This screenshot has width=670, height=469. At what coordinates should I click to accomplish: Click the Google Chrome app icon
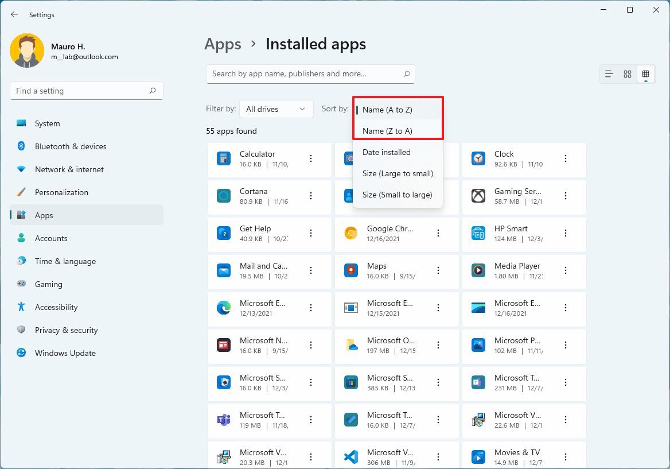click(x=350, y=233)
